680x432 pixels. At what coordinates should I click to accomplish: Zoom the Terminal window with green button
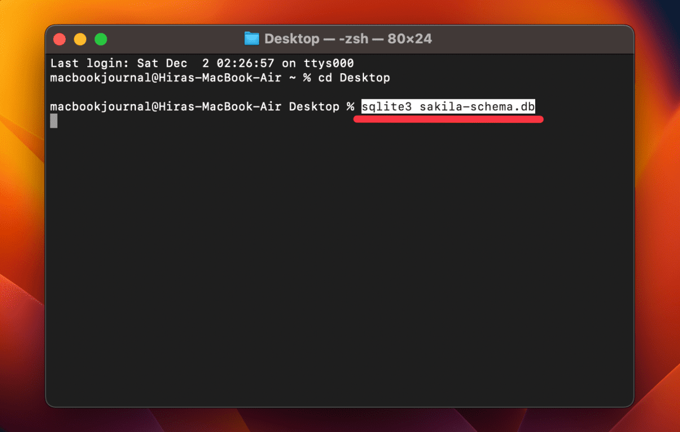(x=101, y=39)
